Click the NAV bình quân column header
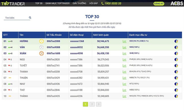The width and height of the screenshot is (184, 110). click(x=110, y=35)
